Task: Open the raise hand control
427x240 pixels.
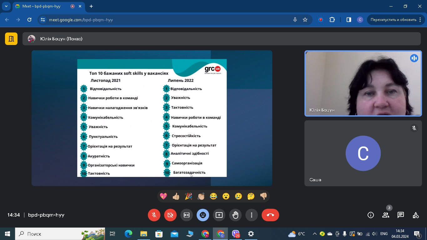Action: 235,215
